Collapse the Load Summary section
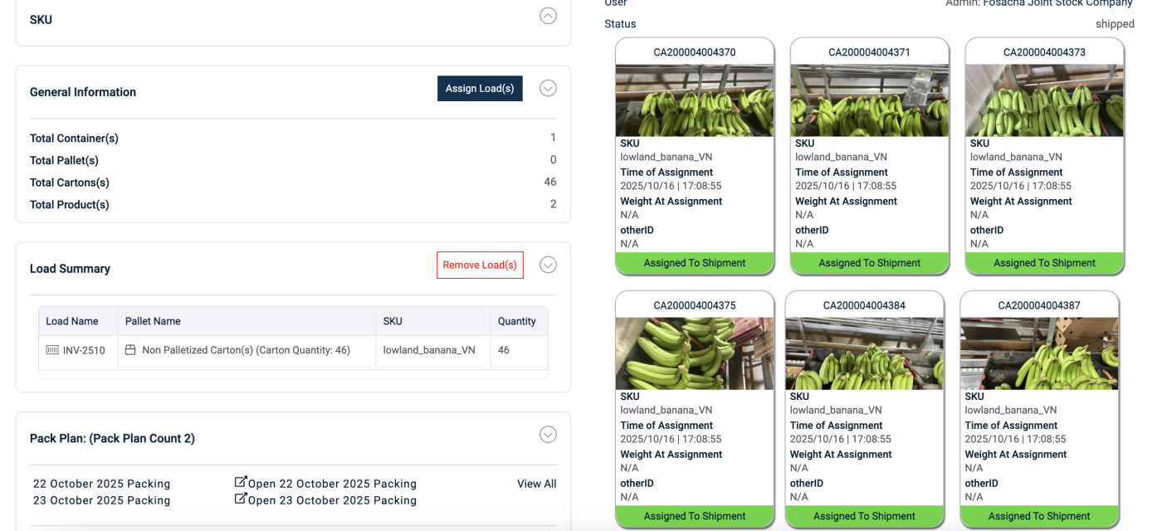Screen dimensions: 1162x531 (x=548, y=265)
